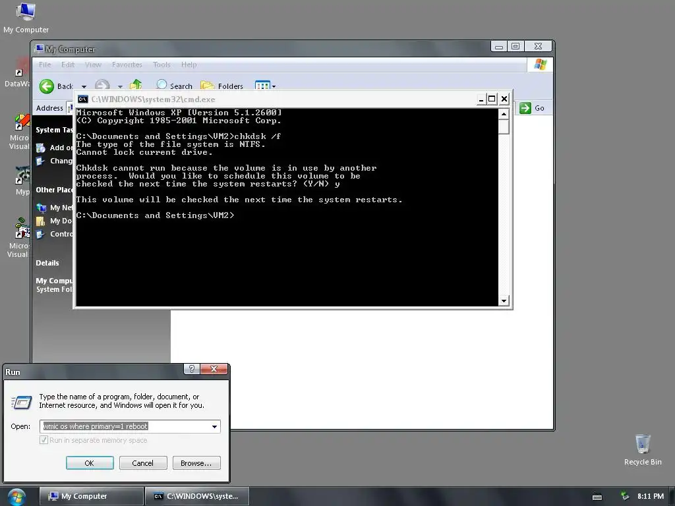Open the Start menu orb
This screenshot has width=675, height=506.
(16, 497)
